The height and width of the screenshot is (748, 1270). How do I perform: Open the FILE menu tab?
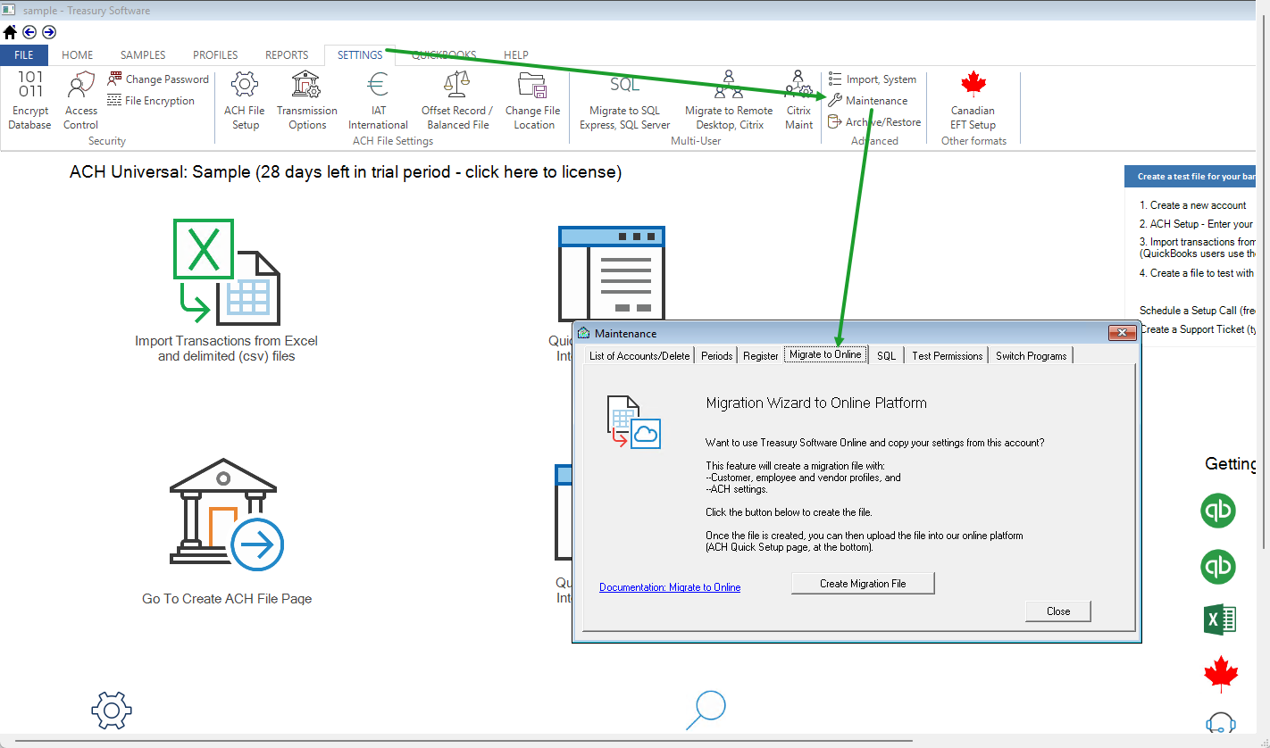24,55
